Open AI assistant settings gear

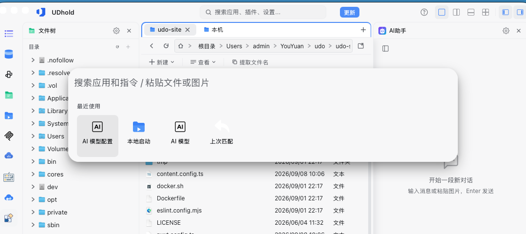tap(506, 31)
